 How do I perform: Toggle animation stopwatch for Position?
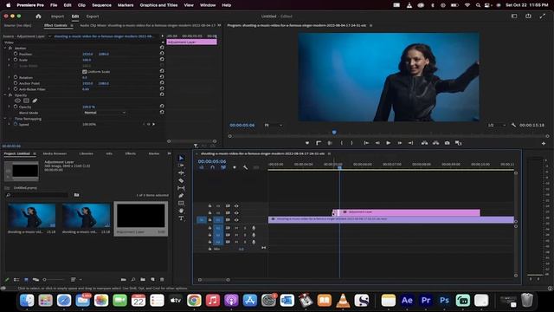pyautogui.click(x=16, y=54)
